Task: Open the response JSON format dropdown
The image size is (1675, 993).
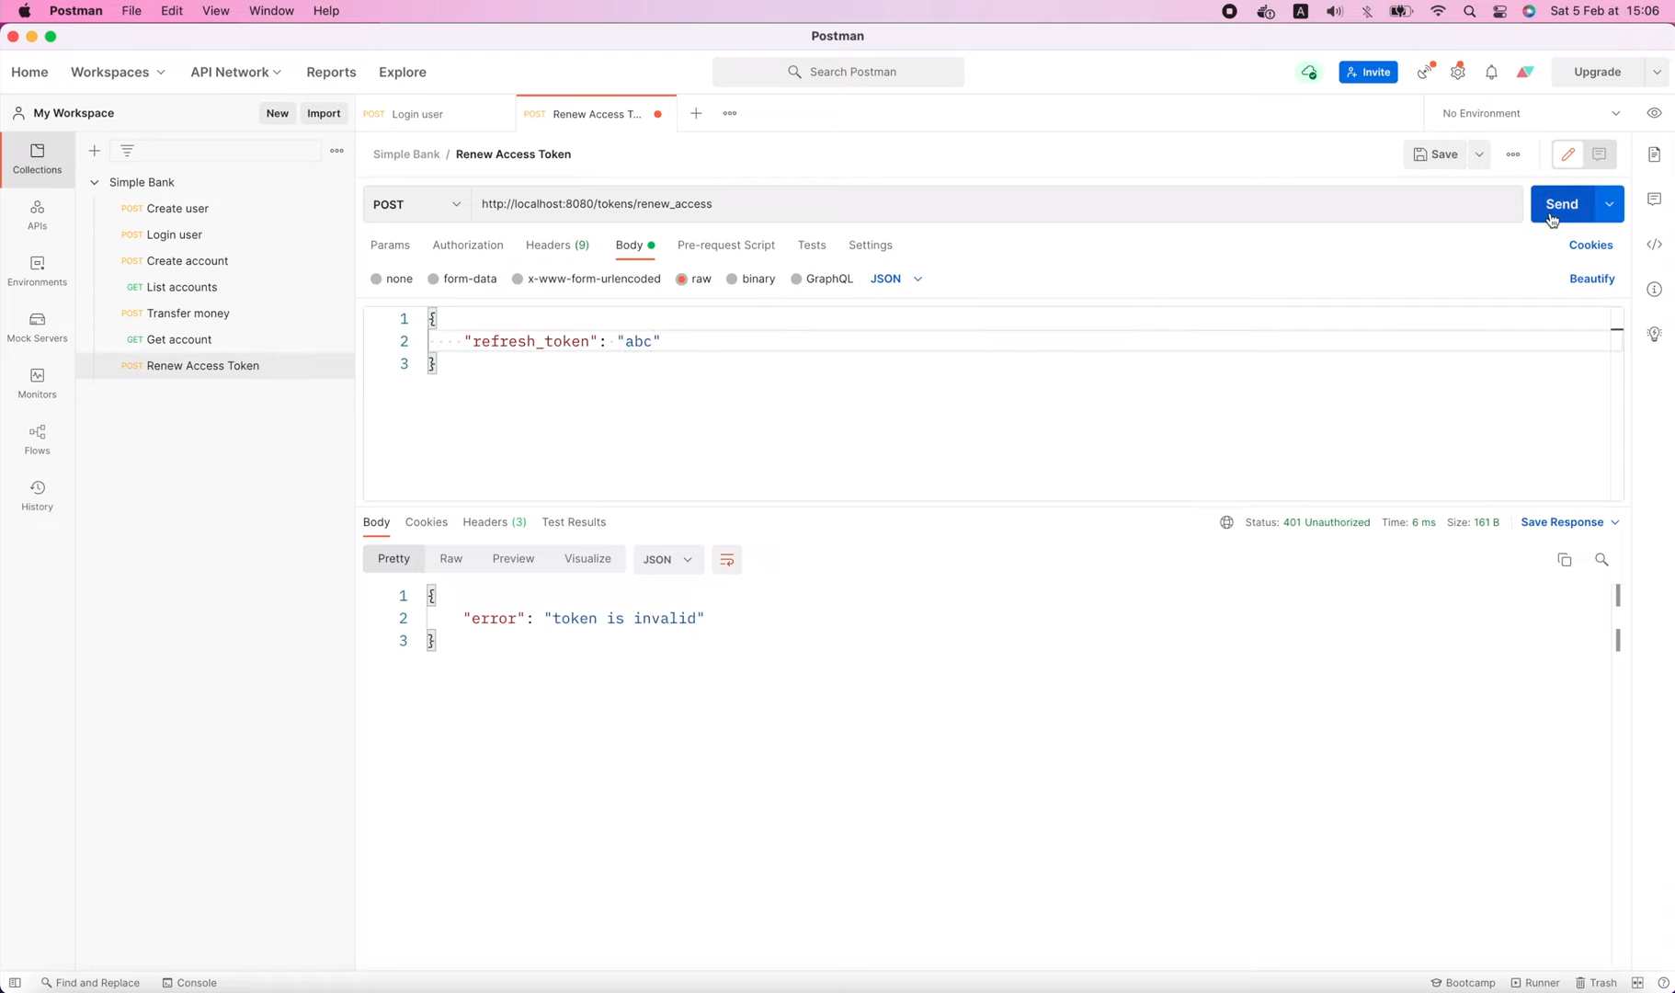Action: 668,560
